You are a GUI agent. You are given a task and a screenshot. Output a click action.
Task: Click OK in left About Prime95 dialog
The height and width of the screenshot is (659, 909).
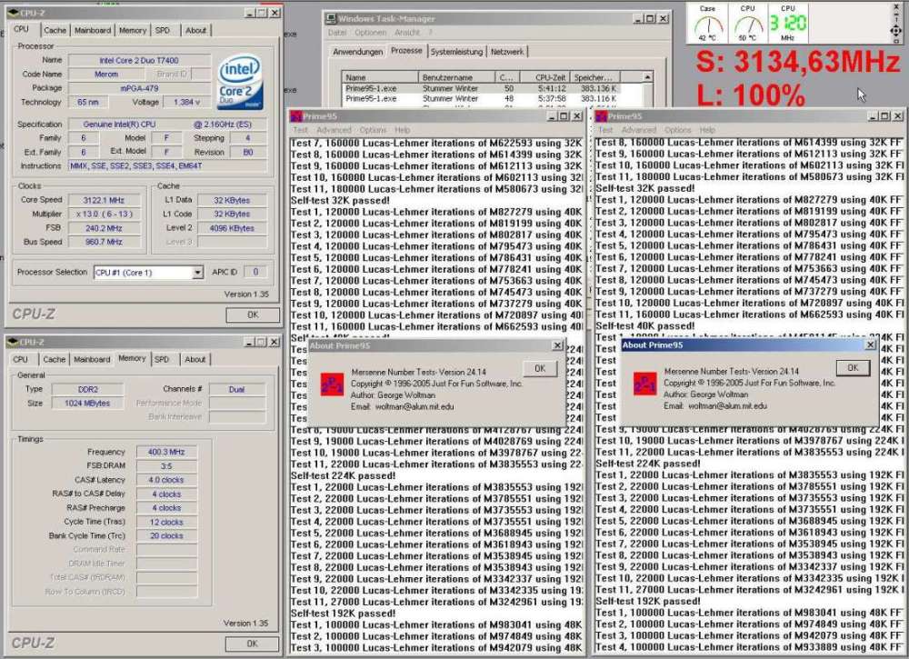coord(540,369)
